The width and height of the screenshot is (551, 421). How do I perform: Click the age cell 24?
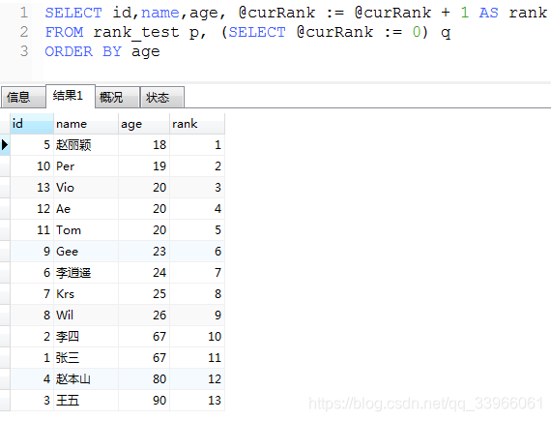[144, 273]
